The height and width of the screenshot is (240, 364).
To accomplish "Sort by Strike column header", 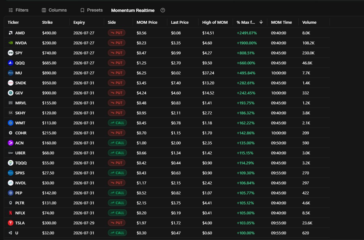I will [47, 22].
